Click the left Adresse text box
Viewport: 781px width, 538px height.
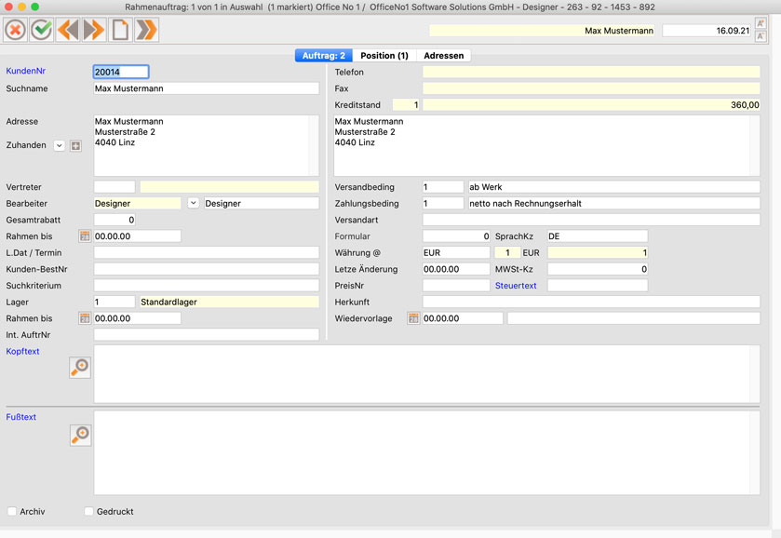click(207, 145)
